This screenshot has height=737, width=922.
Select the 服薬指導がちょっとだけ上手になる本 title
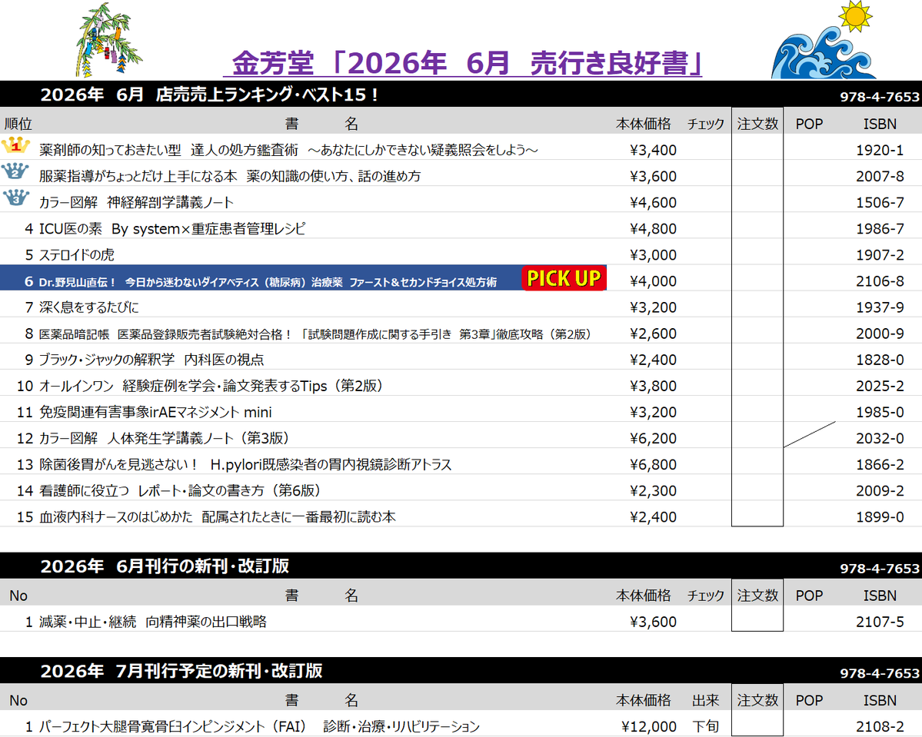[230, 176]
